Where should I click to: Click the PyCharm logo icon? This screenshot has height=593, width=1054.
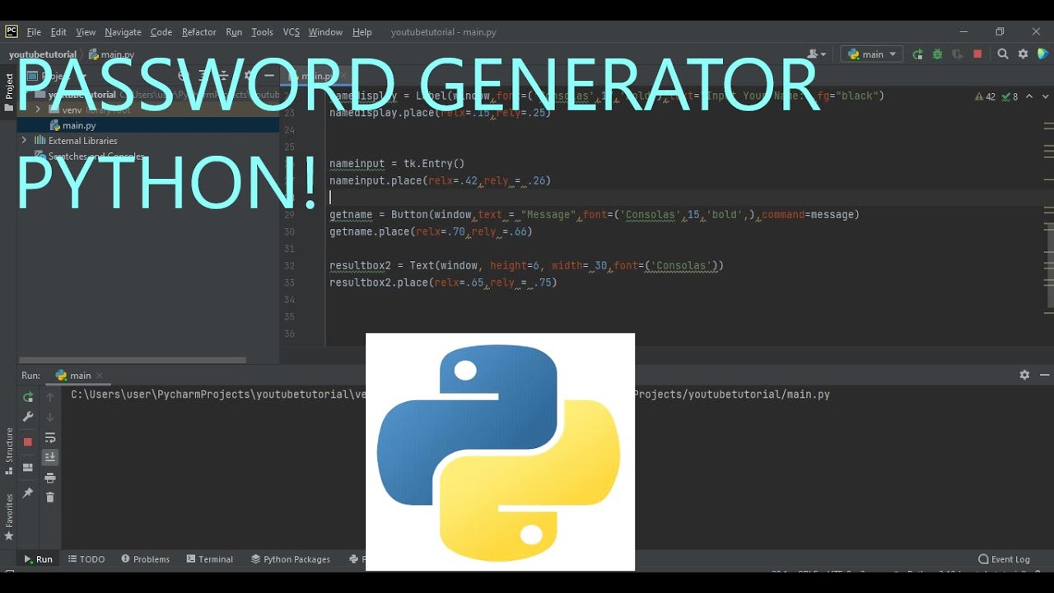click(12, 32)
